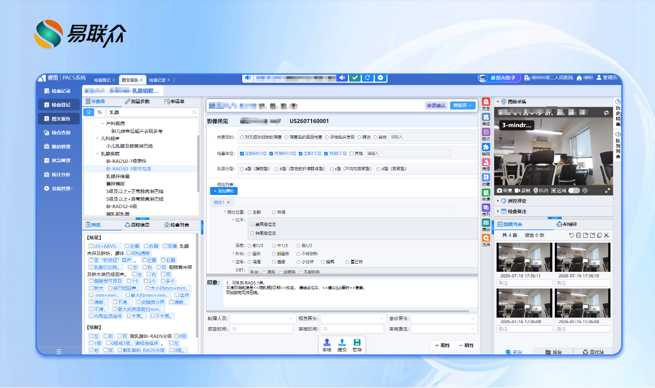Screen dimensions: 655x388
Task: Click the 缺陷 puzzle piece icon
Action: click(x=486, y=147)
